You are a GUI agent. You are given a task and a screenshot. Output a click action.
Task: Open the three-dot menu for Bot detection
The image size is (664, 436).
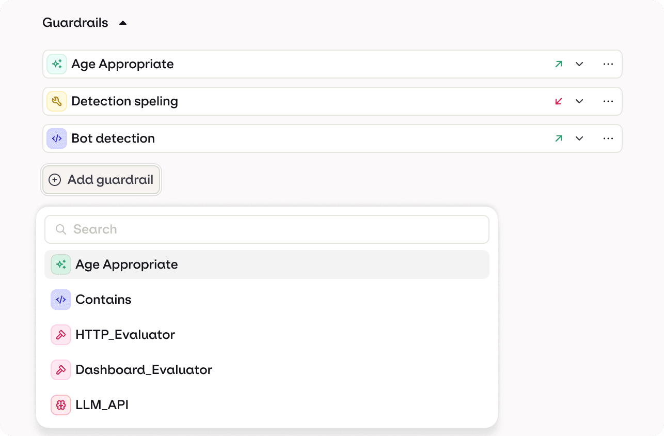click(608, 138)
